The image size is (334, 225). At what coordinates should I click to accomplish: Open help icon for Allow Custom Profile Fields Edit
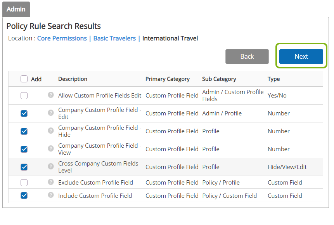(51, 95)
